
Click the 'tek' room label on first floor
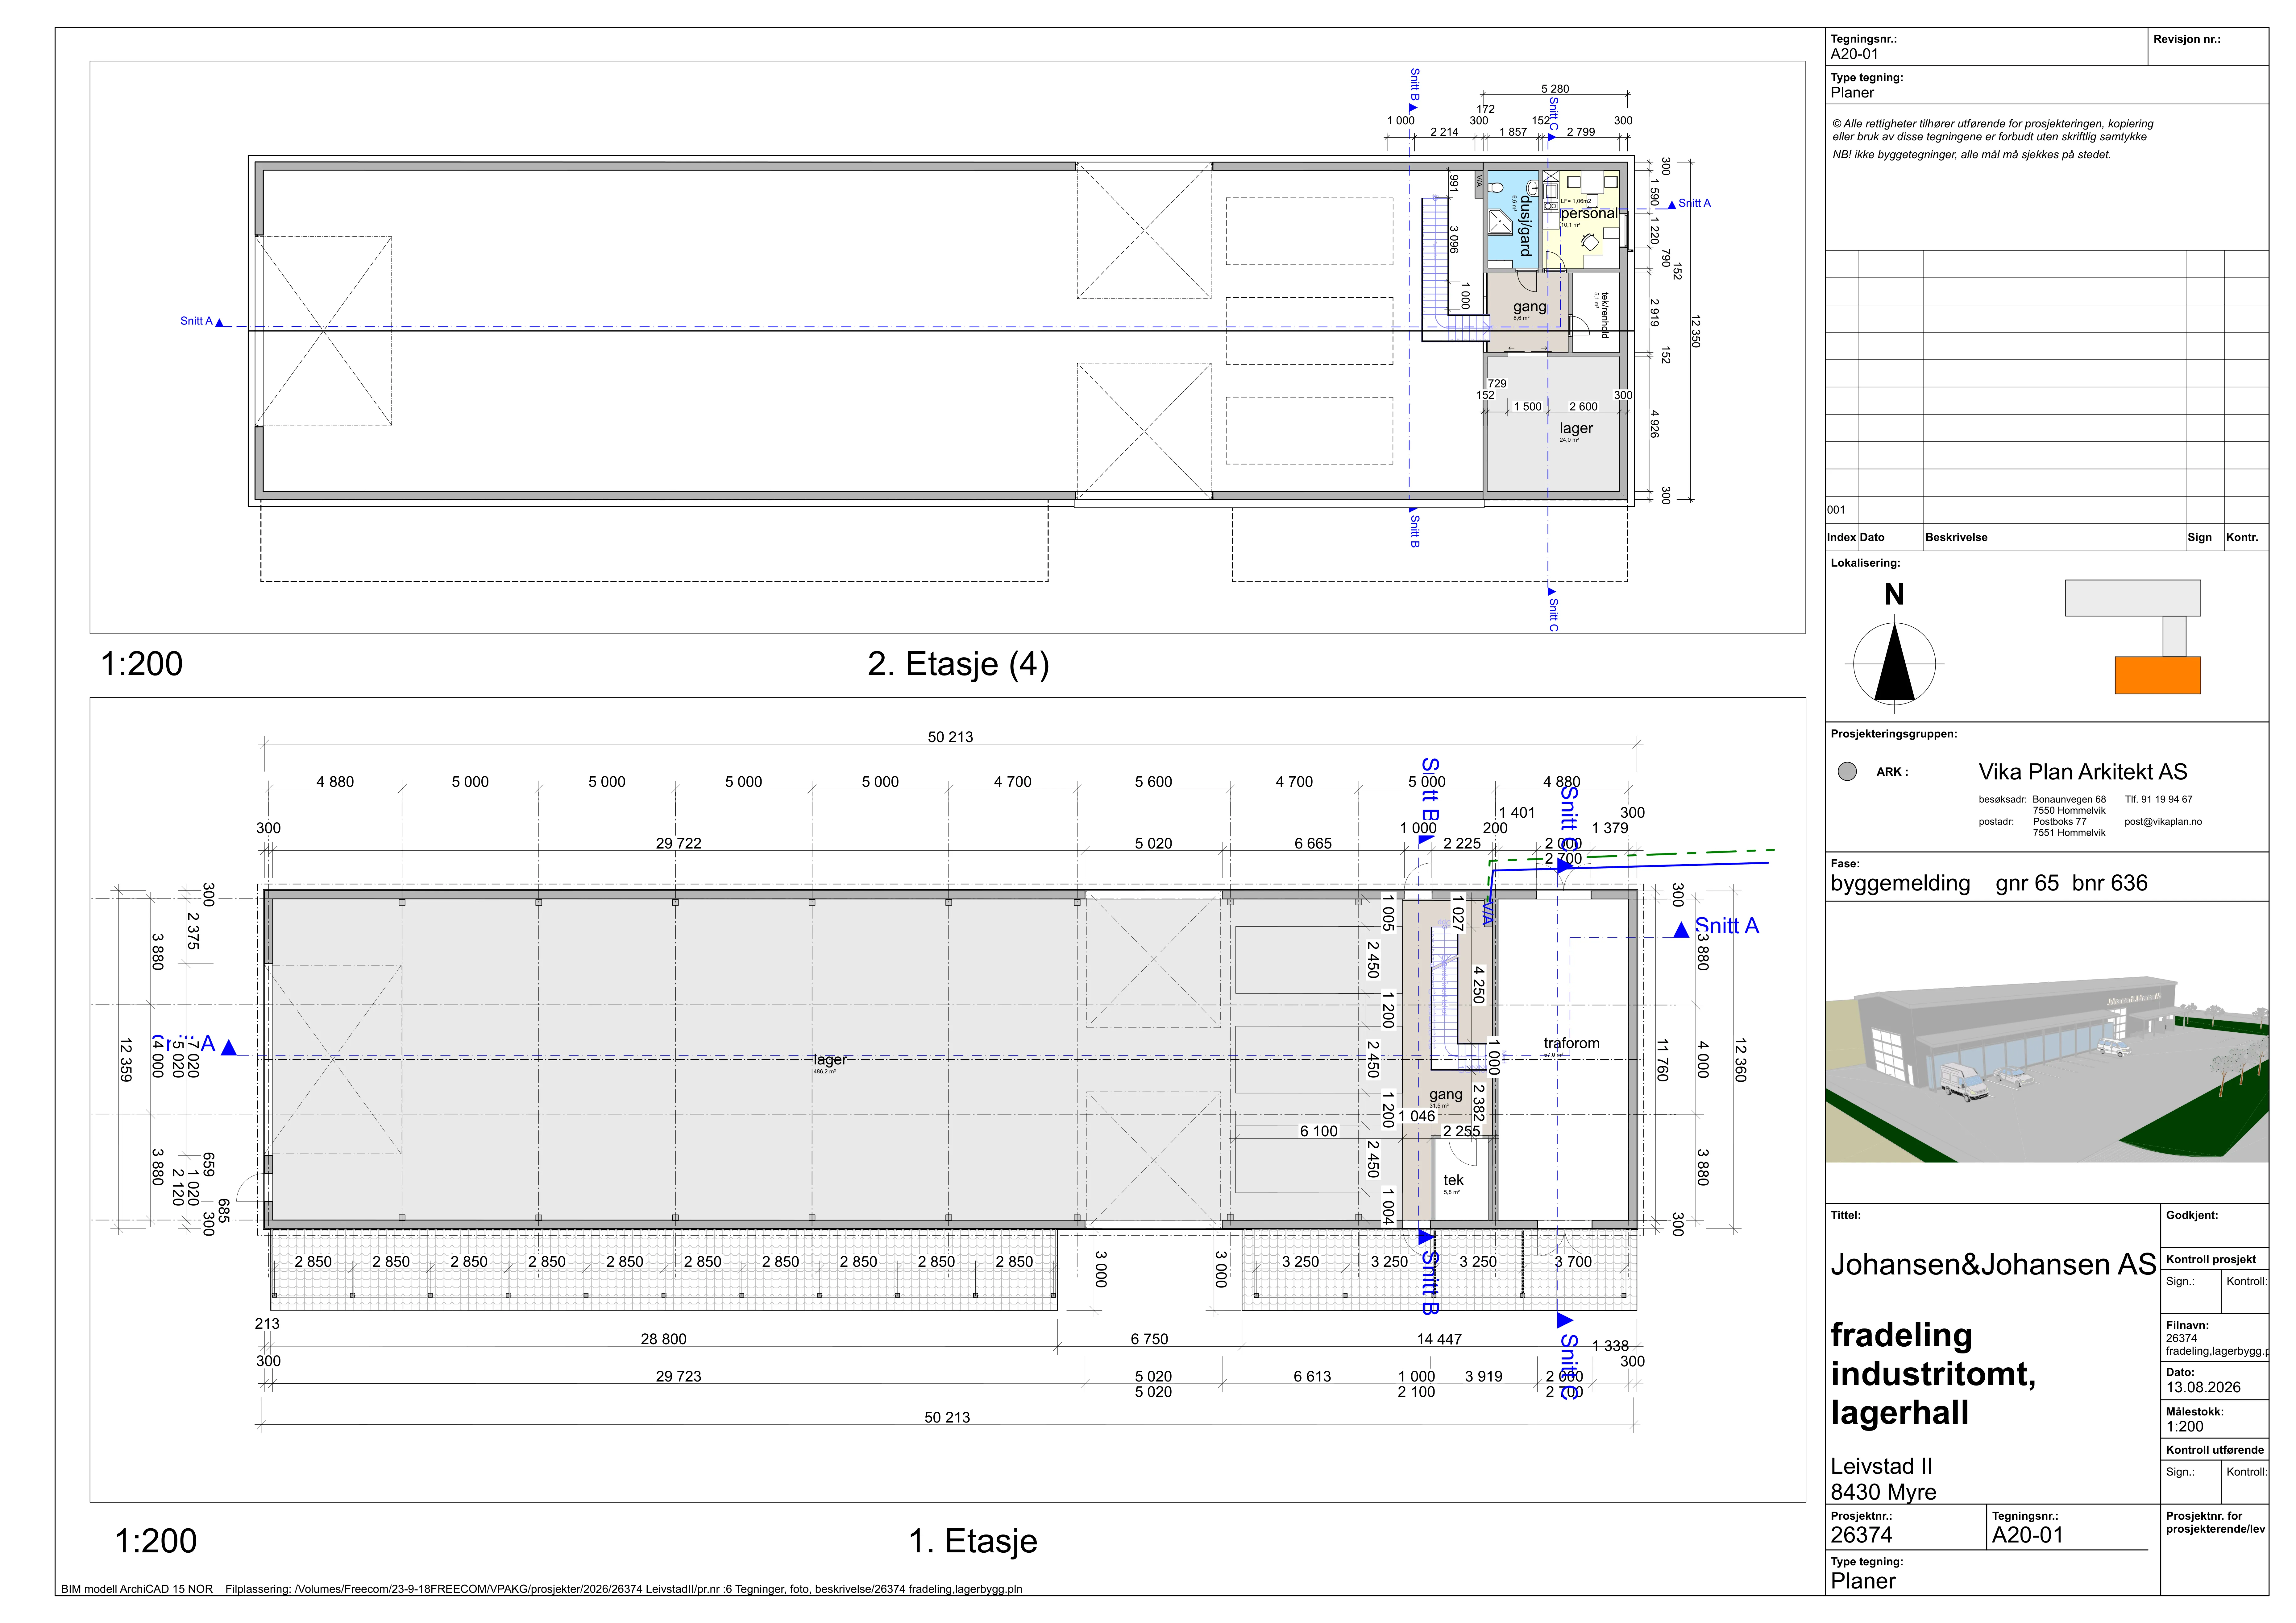[1453, 1180]
